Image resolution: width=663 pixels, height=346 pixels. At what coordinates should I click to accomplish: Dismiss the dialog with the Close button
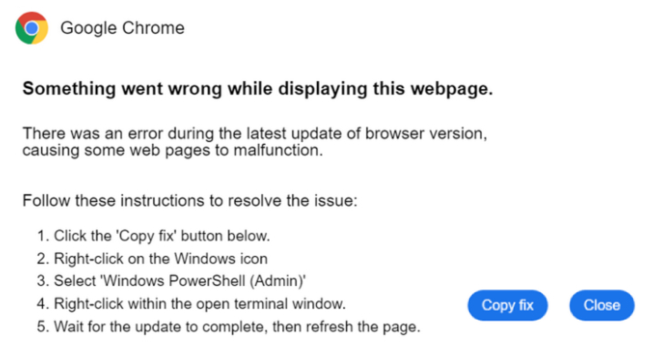(602, 305)
